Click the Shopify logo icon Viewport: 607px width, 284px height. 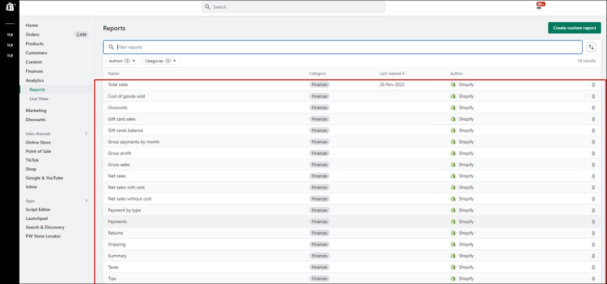(x=10, y=7)
